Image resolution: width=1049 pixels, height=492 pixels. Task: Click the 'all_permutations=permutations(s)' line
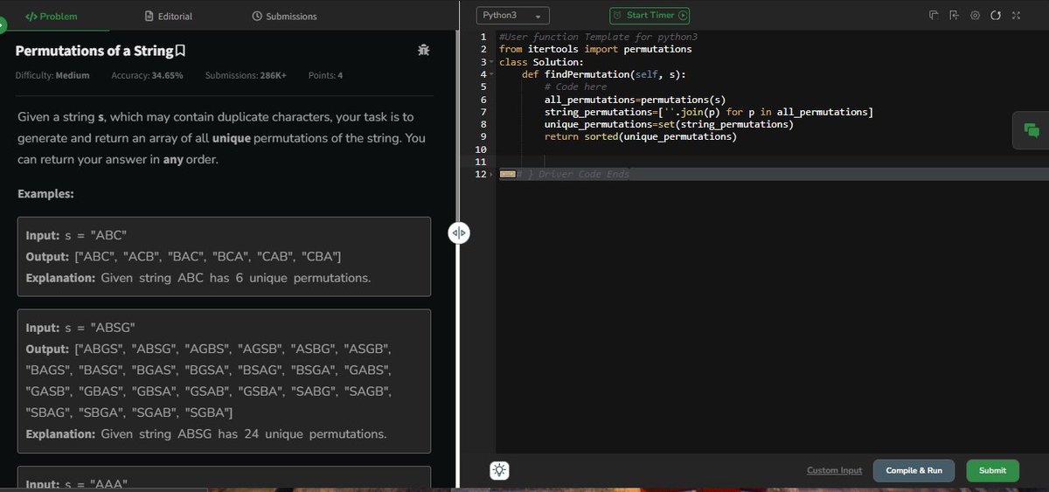pos(635,100)
